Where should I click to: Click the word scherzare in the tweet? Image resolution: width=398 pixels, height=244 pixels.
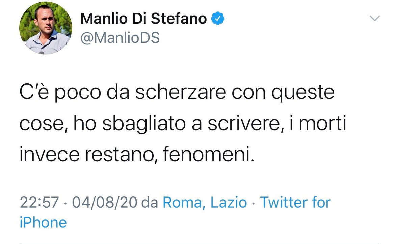point(181,92)
